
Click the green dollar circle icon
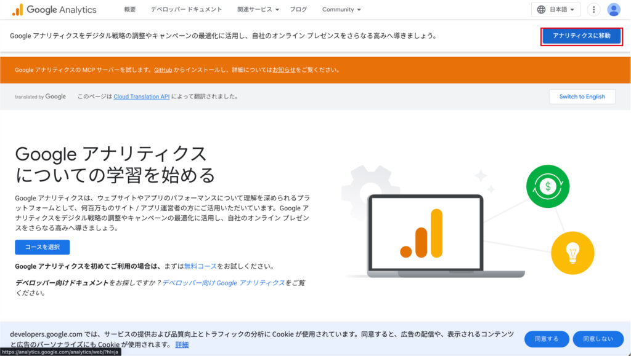pyautogui.click(x=548, y=186)
